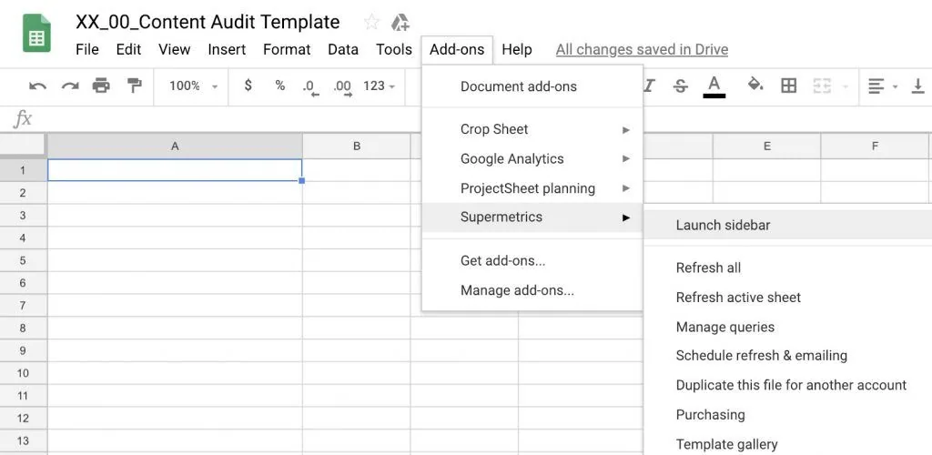Click All changes saved in Drive link

642,49
